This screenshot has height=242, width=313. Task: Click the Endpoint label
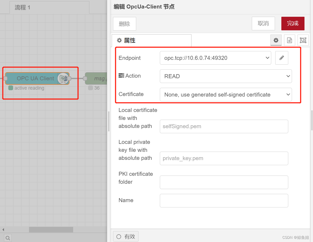pyautogui.click(x=130, y=58)
